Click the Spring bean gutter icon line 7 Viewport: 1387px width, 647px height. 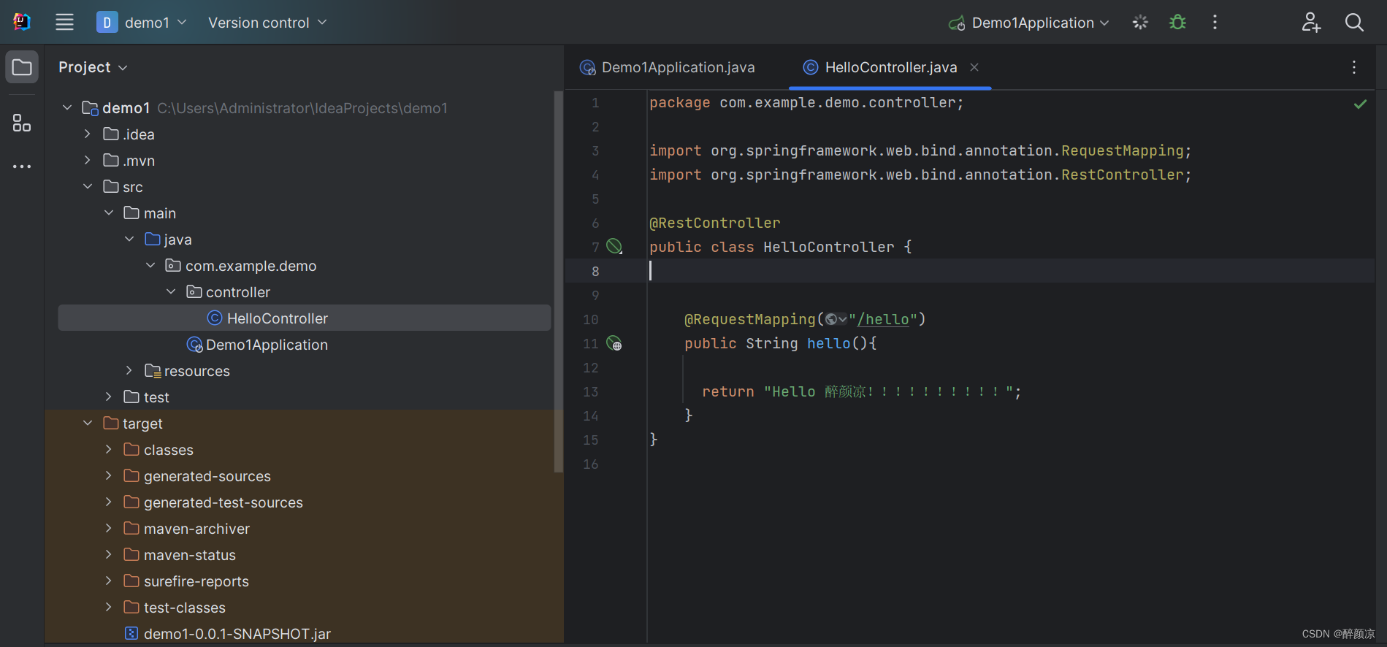(614, 247)
